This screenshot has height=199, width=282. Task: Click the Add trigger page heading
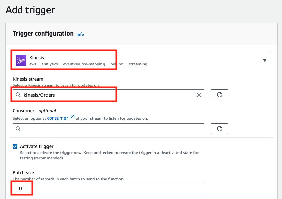[30, 10]
